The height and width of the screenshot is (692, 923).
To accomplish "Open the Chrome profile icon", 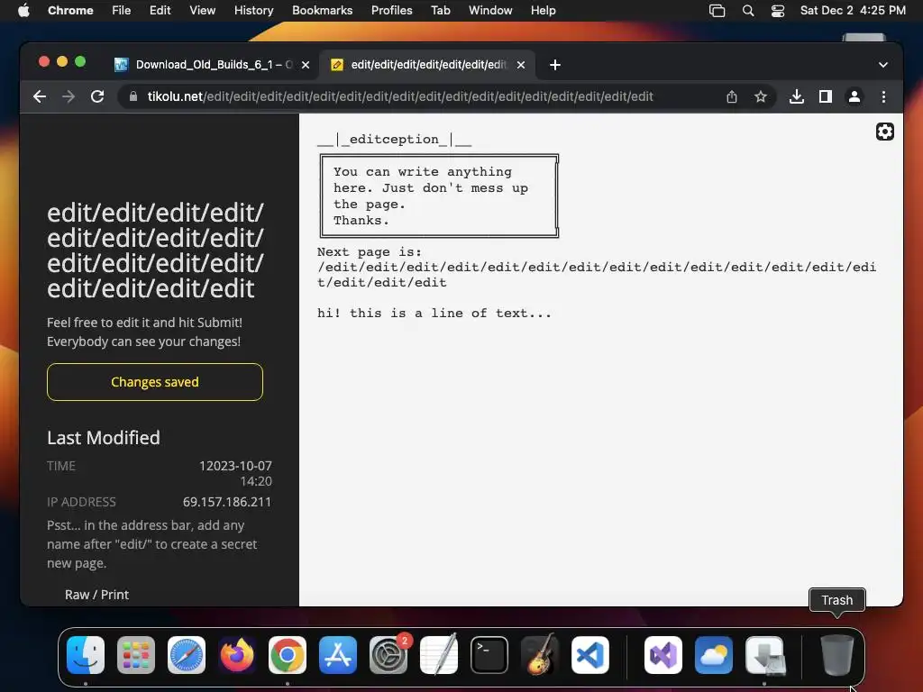I will tap(854, 96).
